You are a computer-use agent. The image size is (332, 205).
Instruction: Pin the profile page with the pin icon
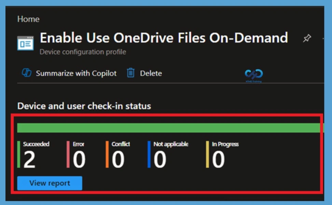[307, 38]
